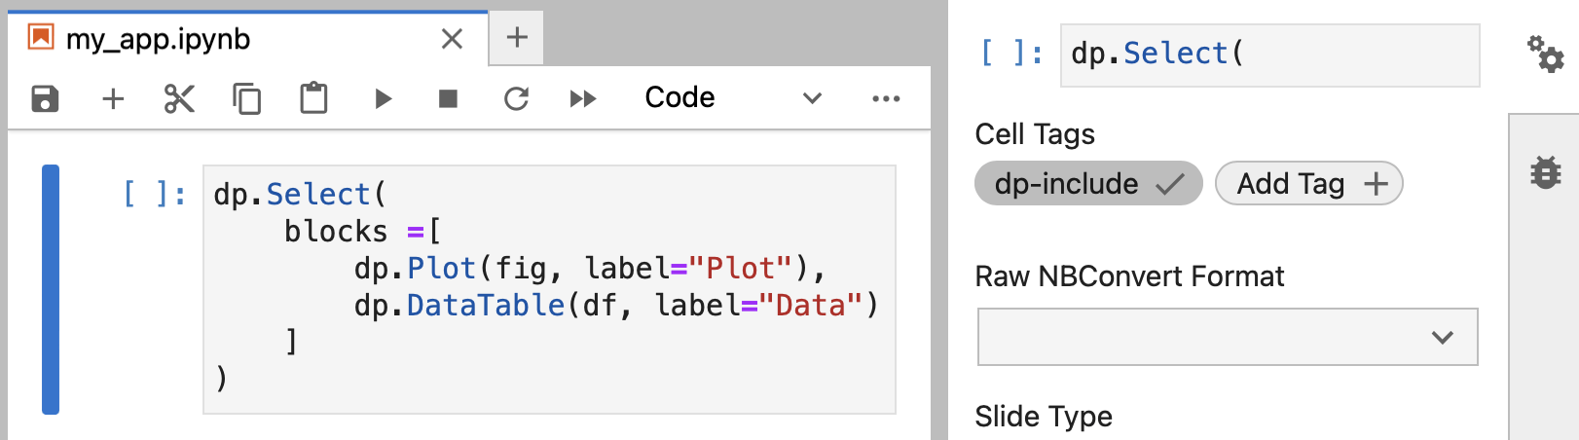Image resolution: width=1579 pixels, height=440 pixels.
Task: Click Add Tag to create a tag
Action: 1308,184
